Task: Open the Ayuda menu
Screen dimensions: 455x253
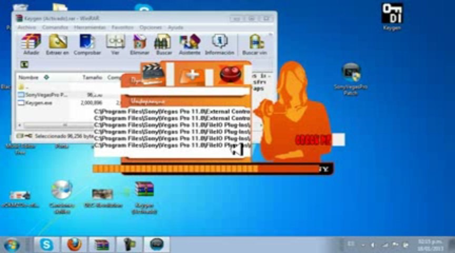Action: (175, 27)
